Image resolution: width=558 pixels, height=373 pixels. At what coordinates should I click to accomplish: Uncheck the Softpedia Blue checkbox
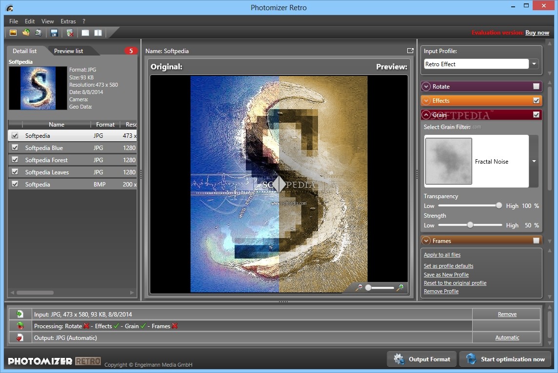15,148
